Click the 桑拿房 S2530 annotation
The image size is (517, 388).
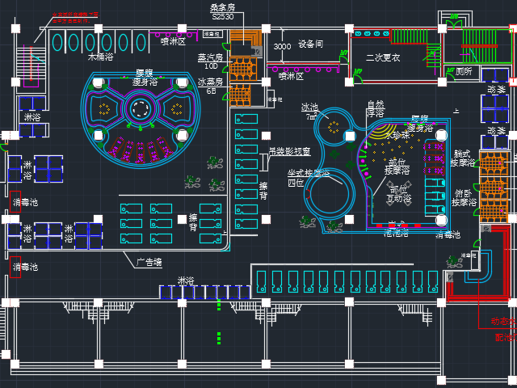[223, 11]
